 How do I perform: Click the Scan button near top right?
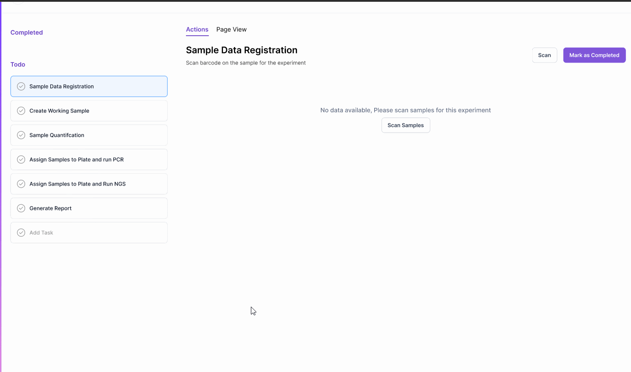click(544, 55)
